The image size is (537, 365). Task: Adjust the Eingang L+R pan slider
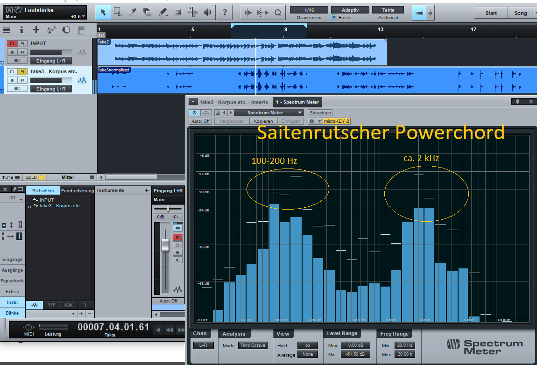pos(168,209)
